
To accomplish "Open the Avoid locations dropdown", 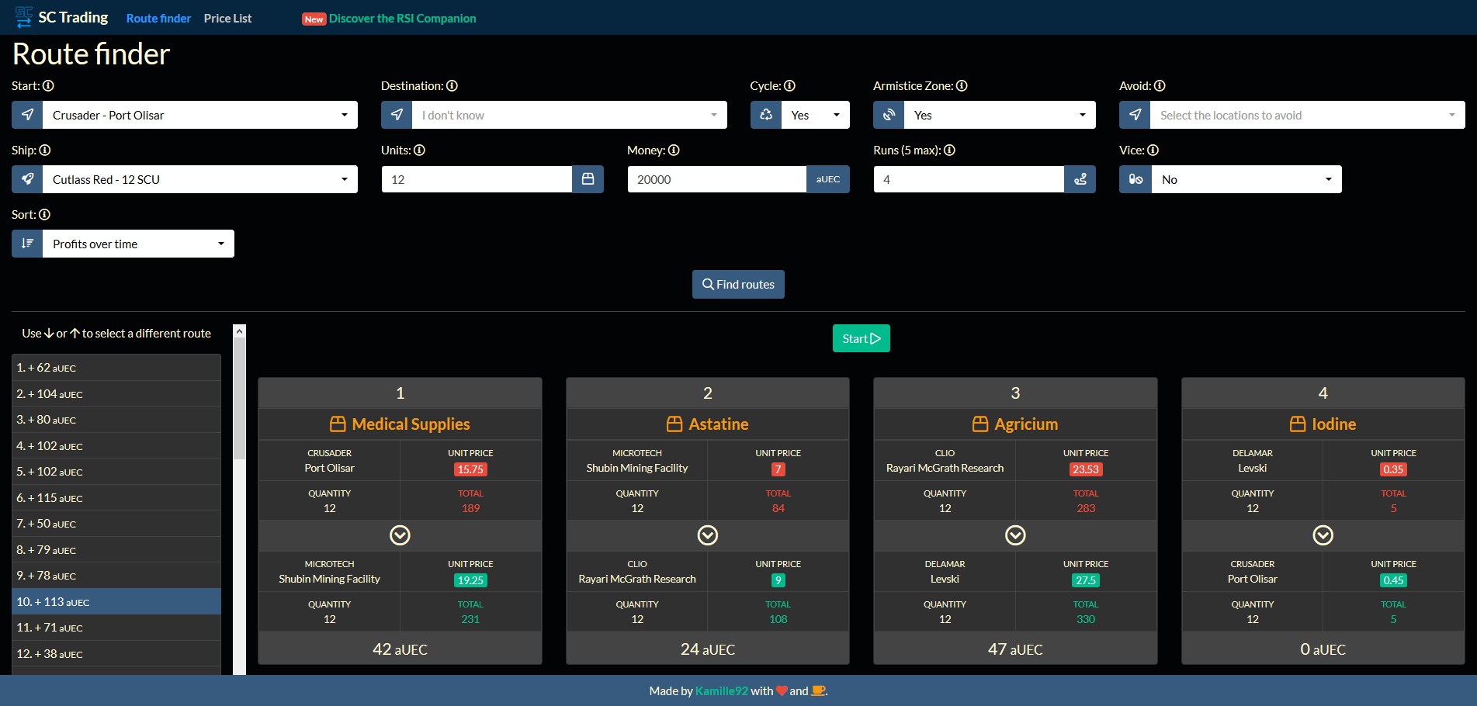I will [1308, 115].
